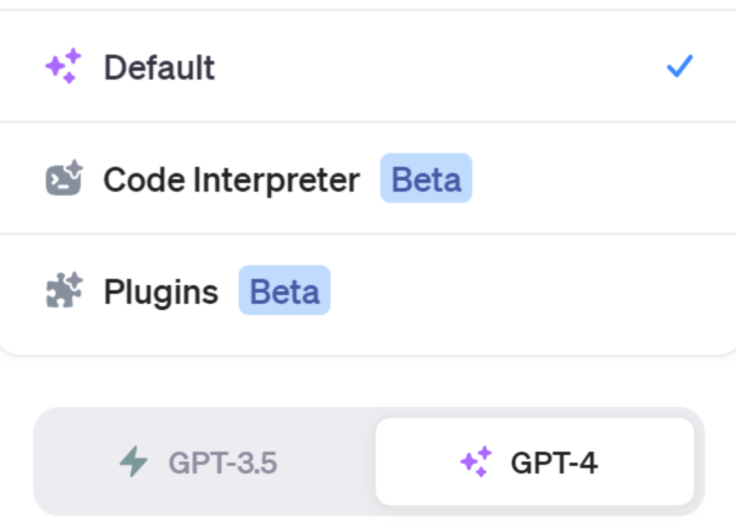Click the Code Interpreter terminal icon
This screenshot has height=532, width=736.
point(64,179)
